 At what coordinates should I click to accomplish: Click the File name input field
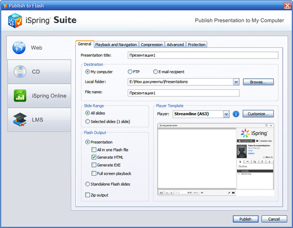tap(183, 93)
